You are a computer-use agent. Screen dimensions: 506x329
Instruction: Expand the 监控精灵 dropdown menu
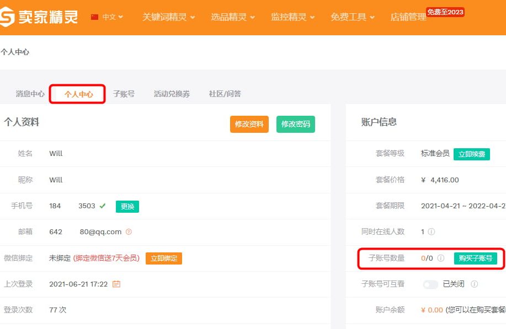point(292,17)
